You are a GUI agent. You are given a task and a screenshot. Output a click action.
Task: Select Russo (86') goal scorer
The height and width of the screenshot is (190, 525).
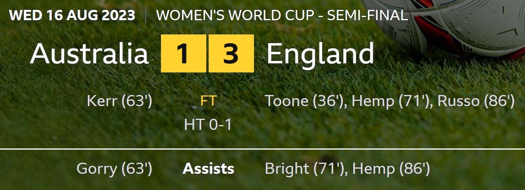476,101
